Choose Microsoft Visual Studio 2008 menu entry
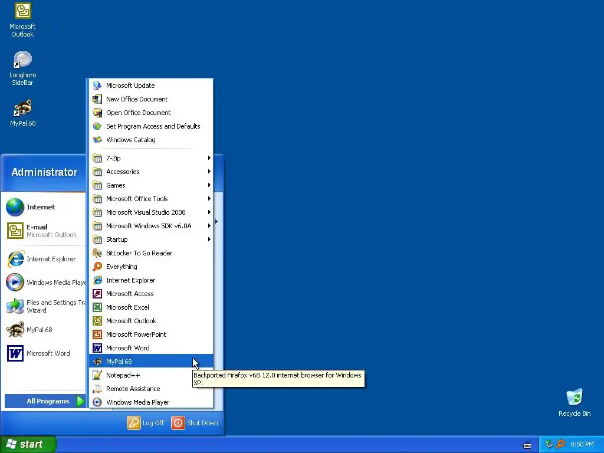 151,212
